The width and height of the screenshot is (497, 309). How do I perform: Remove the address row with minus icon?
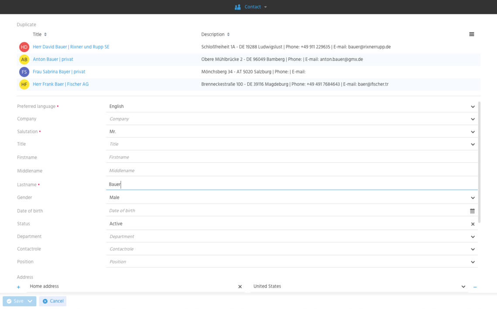(x=475, y=287)
